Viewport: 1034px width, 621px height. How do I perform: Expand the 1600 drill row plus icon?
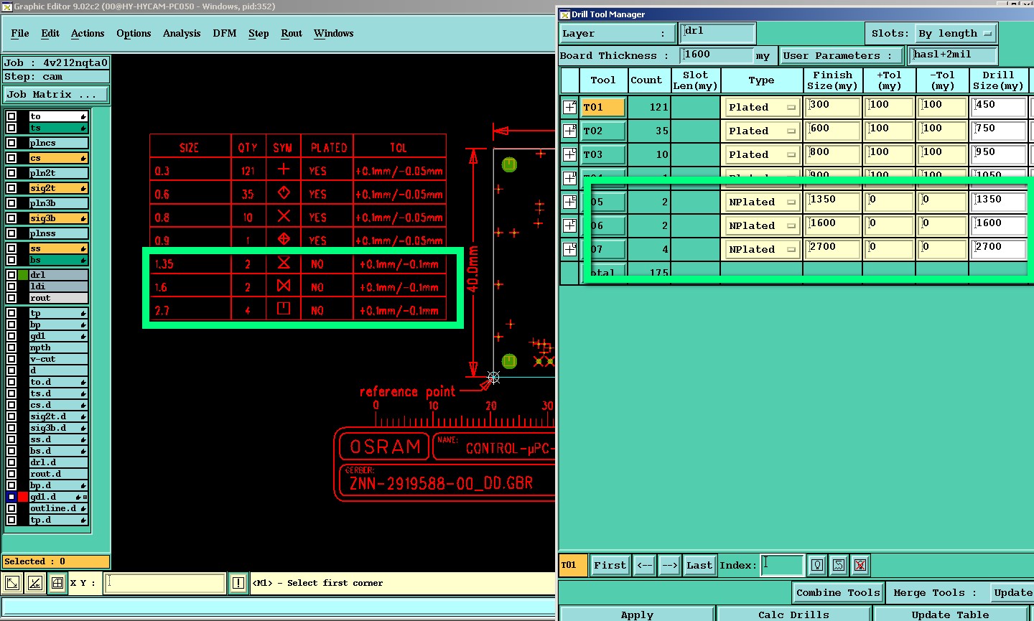[569, 225]
